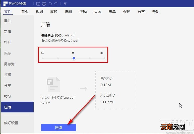Select 保存 in the file sidebar
The image size is (194, 134).
tap(17, 53)
